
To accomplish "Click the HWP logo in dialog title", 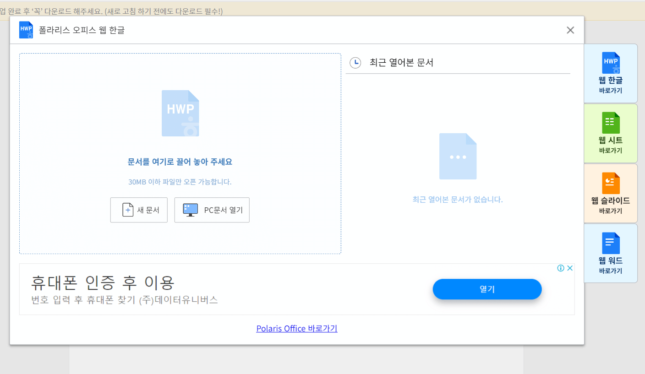I will [x=26, y=30].
